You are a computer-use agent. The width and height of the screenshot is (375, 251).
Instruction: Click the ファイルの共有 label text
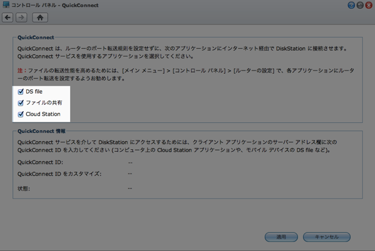point(44,102)
